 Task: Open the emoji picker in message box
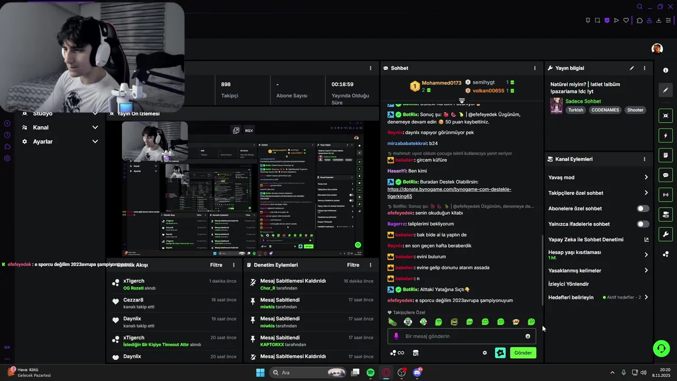(x=527, y=336)
